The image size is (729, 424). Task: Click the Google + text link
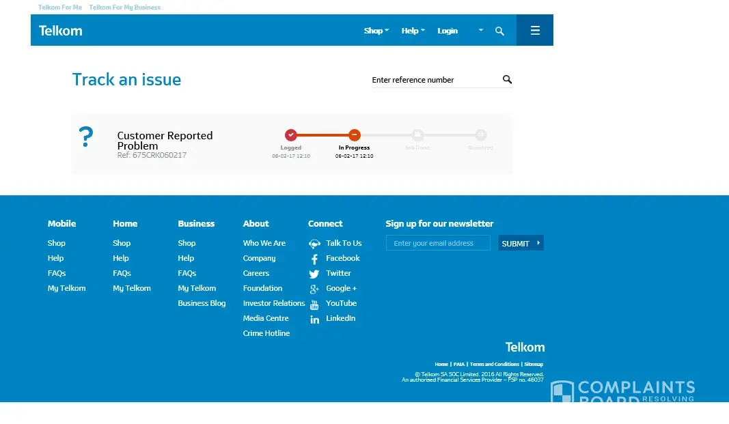[x=341, y=288]
